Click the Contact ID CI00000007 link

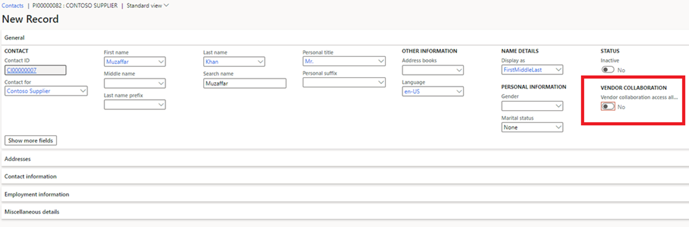(x=22, y=70)
